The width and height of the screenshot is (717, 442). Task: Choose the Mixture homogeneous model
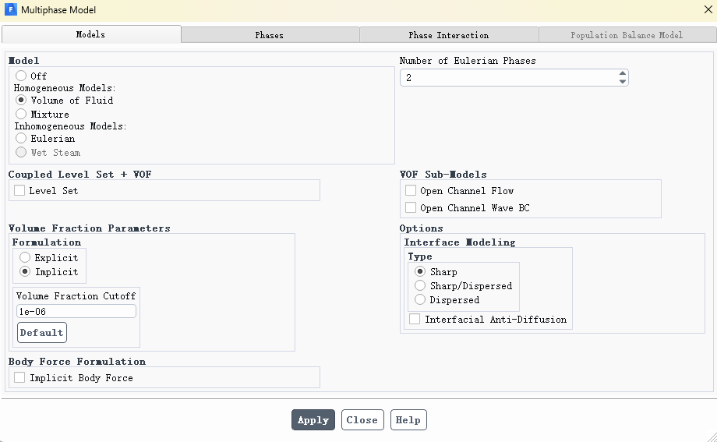point(21,114)
